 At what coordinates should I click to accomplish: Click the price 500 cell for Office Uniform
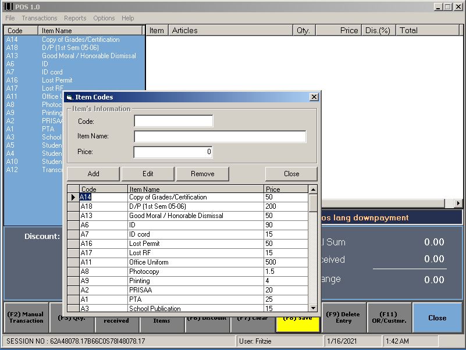(286, 262)
